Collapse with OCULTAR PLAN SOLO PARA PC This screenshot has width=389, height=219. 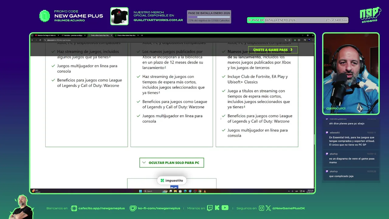point(172,163)
